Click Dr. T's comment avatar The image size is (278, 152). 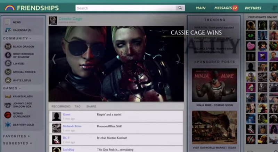tap(57, 140)
